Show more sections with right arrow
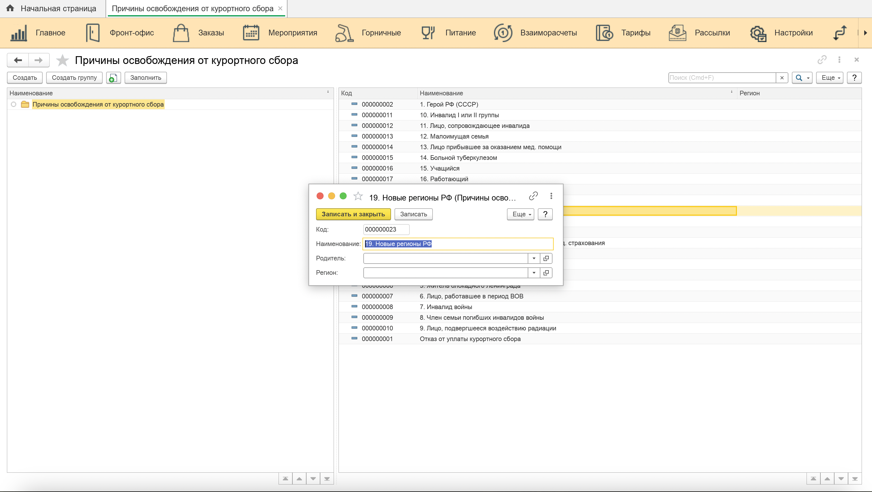Viewport: 872px width, 492px height. click(866, 33)
